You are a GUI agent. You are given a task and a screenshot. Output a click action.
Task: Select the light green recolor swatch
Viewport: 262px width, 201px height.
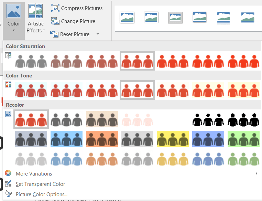tap(243, 159)
